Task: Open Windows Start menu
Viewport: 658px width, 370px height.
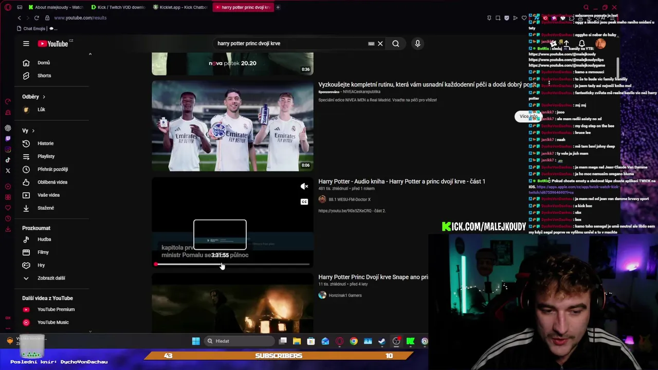Action: pyautogui.click(x=196, y=341)
